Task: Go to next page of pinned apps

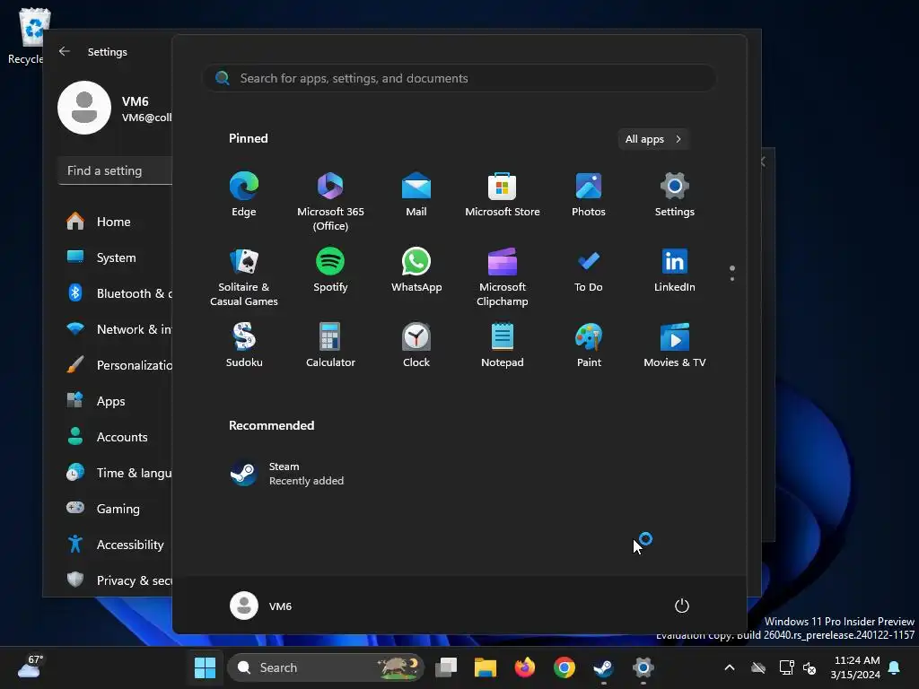Action: (732, 278)
